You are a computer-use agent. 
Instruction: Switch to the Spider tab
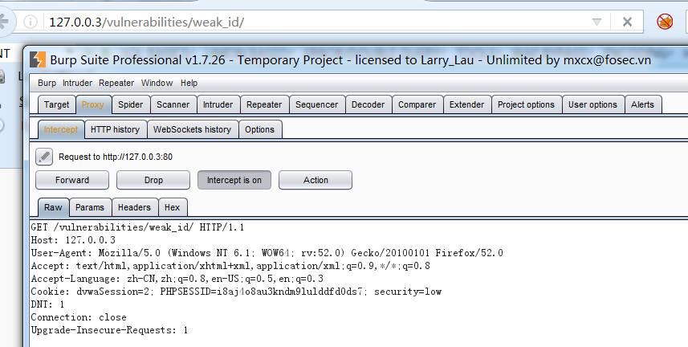click(130, 104)
